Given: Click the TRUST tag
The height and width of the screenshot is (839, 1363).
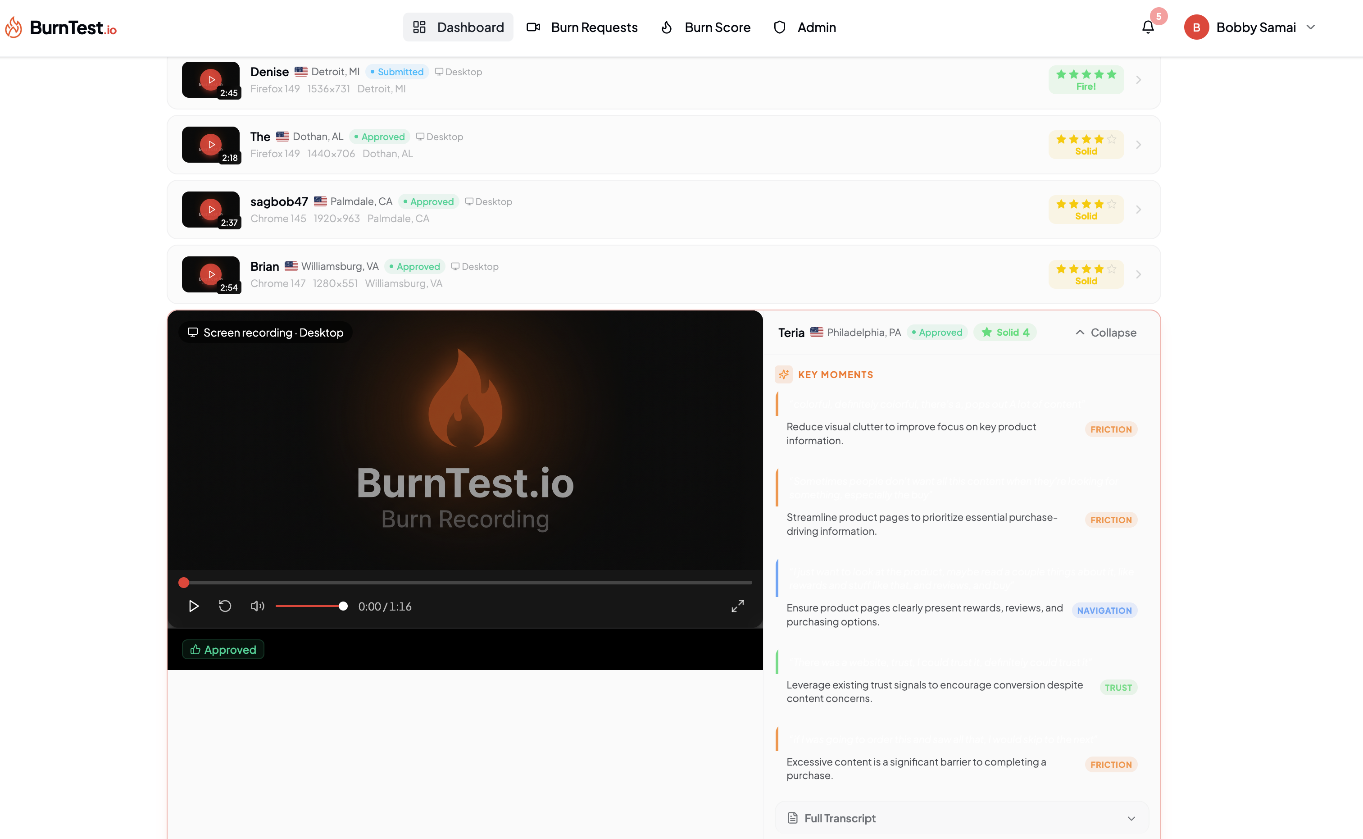Looking at the screenshot, I should click(1118, 688).
